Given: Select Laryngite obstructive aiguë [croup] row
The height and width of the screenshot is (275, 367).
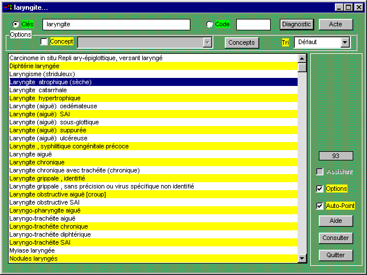Looking at the screenshot, I should click(x=153, y=194).
